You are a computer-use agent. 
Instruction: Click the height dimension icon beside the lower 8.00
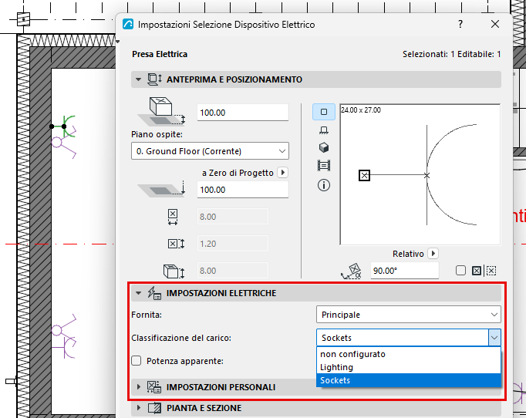174,271
